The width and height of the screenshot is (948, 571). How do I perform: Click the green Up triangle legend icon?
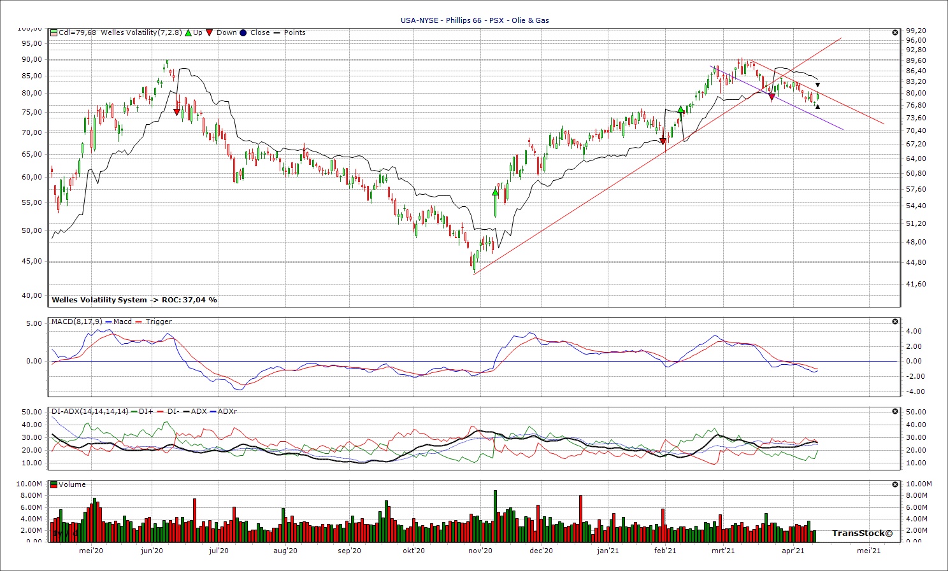[x=188, y=32]
